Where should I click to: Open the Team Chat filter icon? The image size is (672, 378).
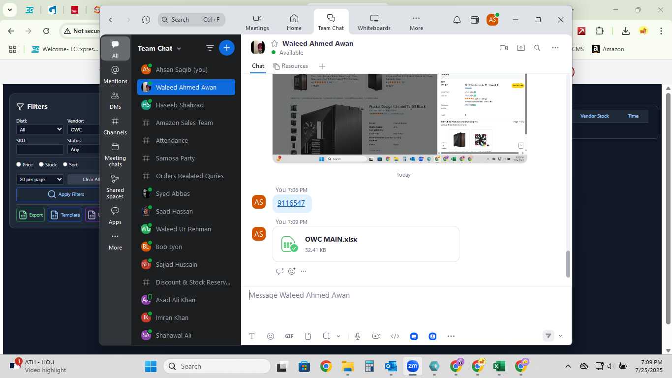click(x=210, y=48)
